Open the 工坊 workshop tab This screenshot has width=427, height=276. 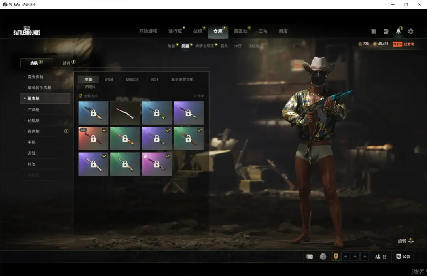coord(263,31)
